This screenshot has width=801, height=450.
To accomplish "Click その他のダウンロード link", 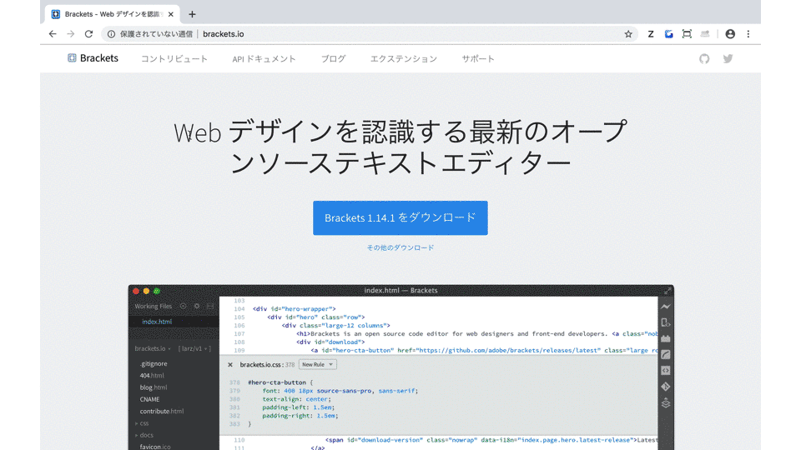I will pyautogui.click(x=400, y=248).
